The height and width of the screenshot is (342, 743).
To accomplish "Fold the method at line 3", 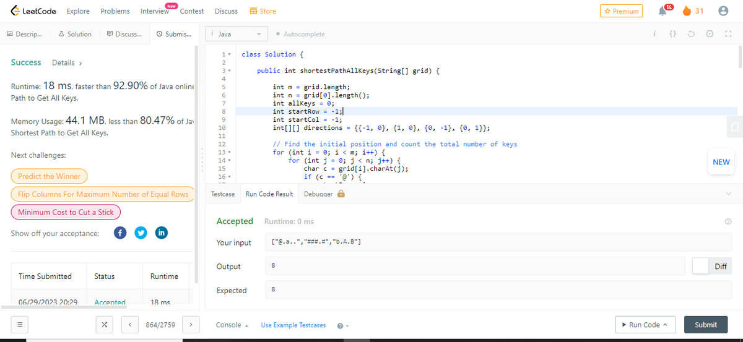I will tap(230, 71).
